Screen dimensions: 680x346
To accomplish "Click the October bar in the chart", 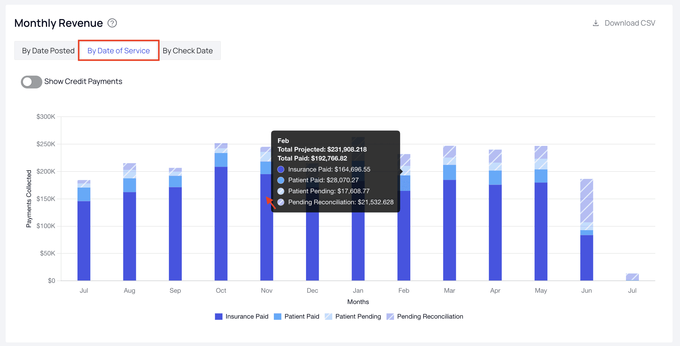I will point(221,223).
